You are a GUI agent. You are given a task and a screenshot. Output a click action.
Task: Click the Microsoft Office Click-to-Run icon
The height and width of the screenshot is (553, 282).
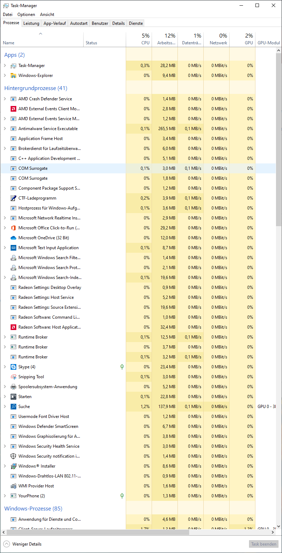(x=13, y=228)
